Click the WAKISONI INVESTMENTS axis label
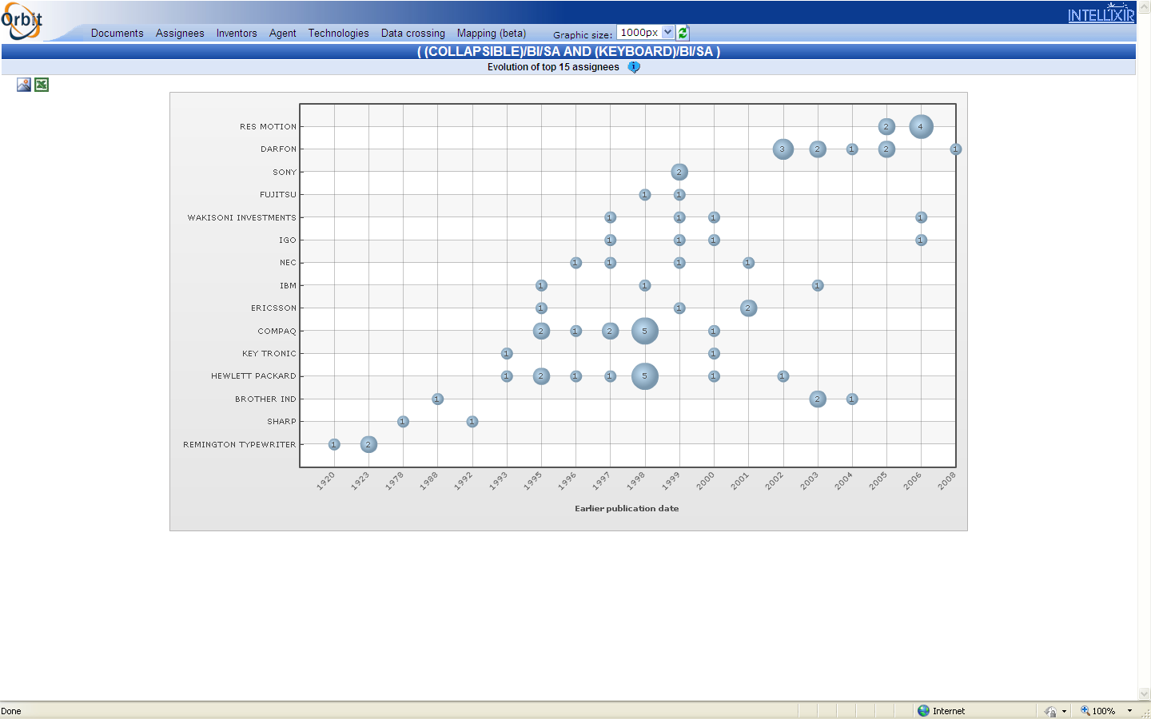The width and height of the screenshot is (1151, 719). tap(241, 217)
